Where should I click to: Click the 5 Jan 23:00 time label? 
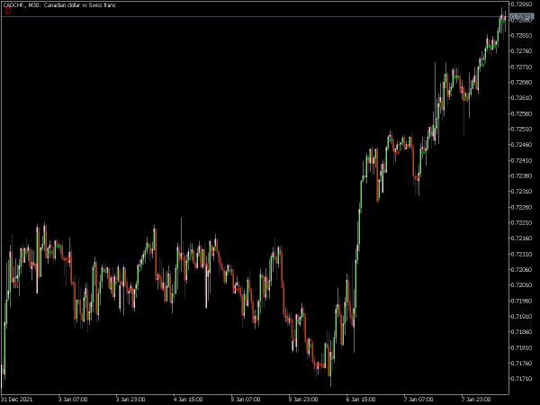[x=303, y=400]
